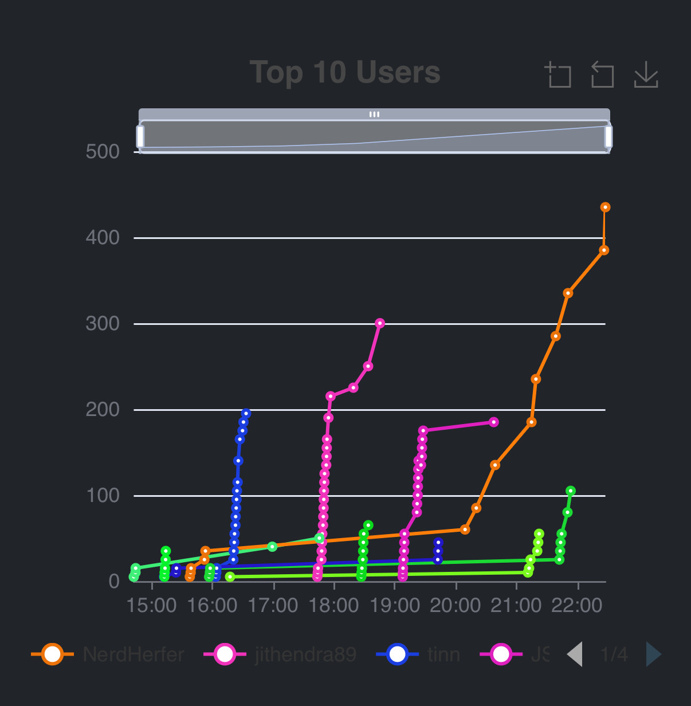Viewport: 691px width, 706px height.
Task: Click the Top 10 Users title
Action: click(345, 73)
